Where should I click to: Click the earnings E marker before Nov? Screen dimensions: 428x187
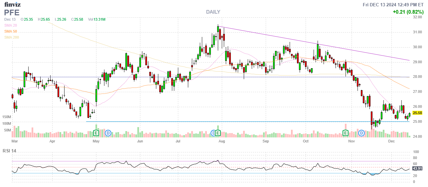346,133
